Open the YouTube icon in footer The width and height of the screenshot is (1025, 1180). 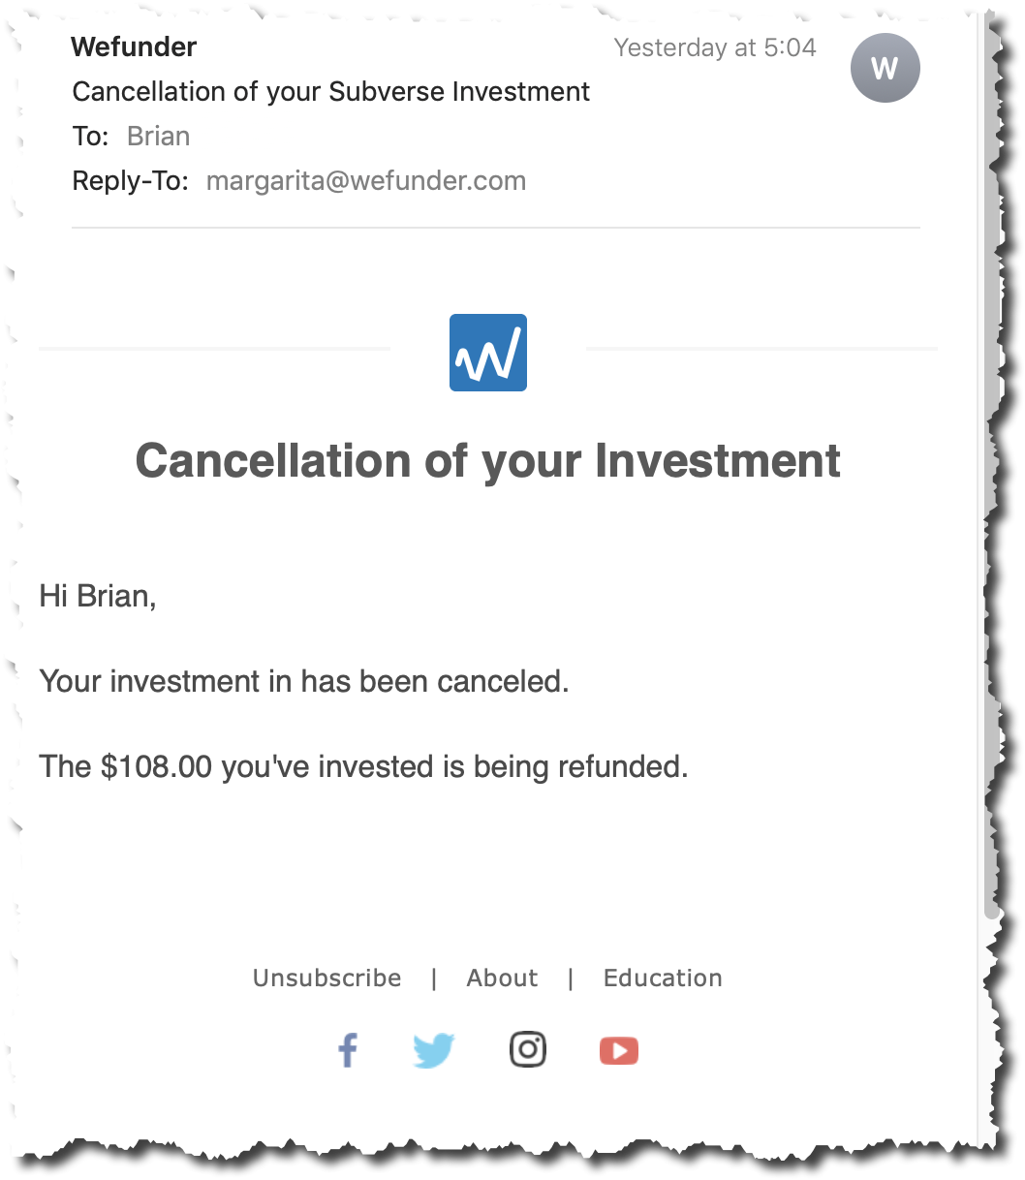[619, 1050]
